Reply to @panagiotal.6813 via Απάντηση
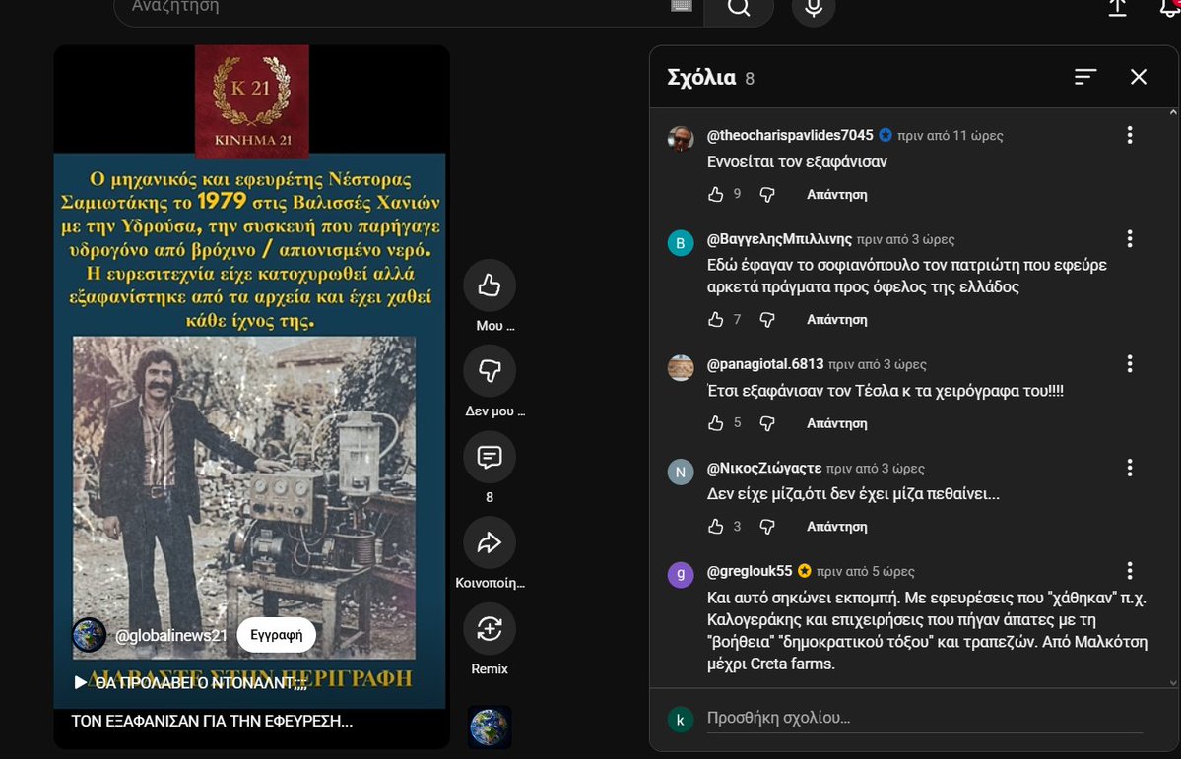 837,423
